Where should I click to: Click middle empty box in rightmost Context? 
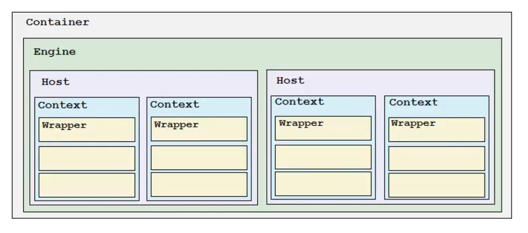pyautogui.click(x=436, y=158)
